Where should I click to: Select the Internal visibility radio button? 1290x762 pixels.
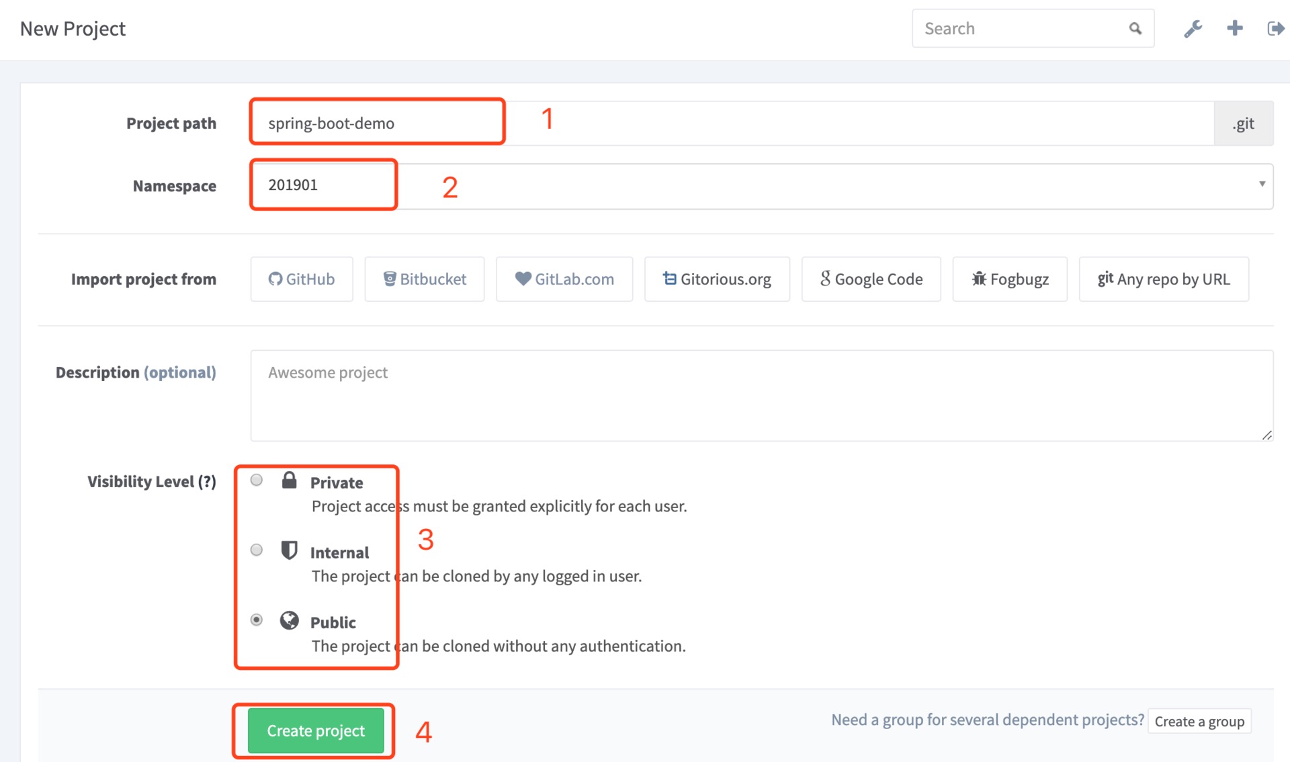click(257, 550)
